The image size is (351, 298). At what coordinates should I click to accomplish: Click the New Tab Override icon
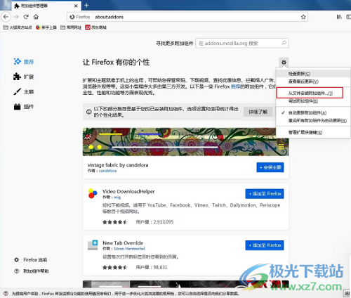(93, 245)
